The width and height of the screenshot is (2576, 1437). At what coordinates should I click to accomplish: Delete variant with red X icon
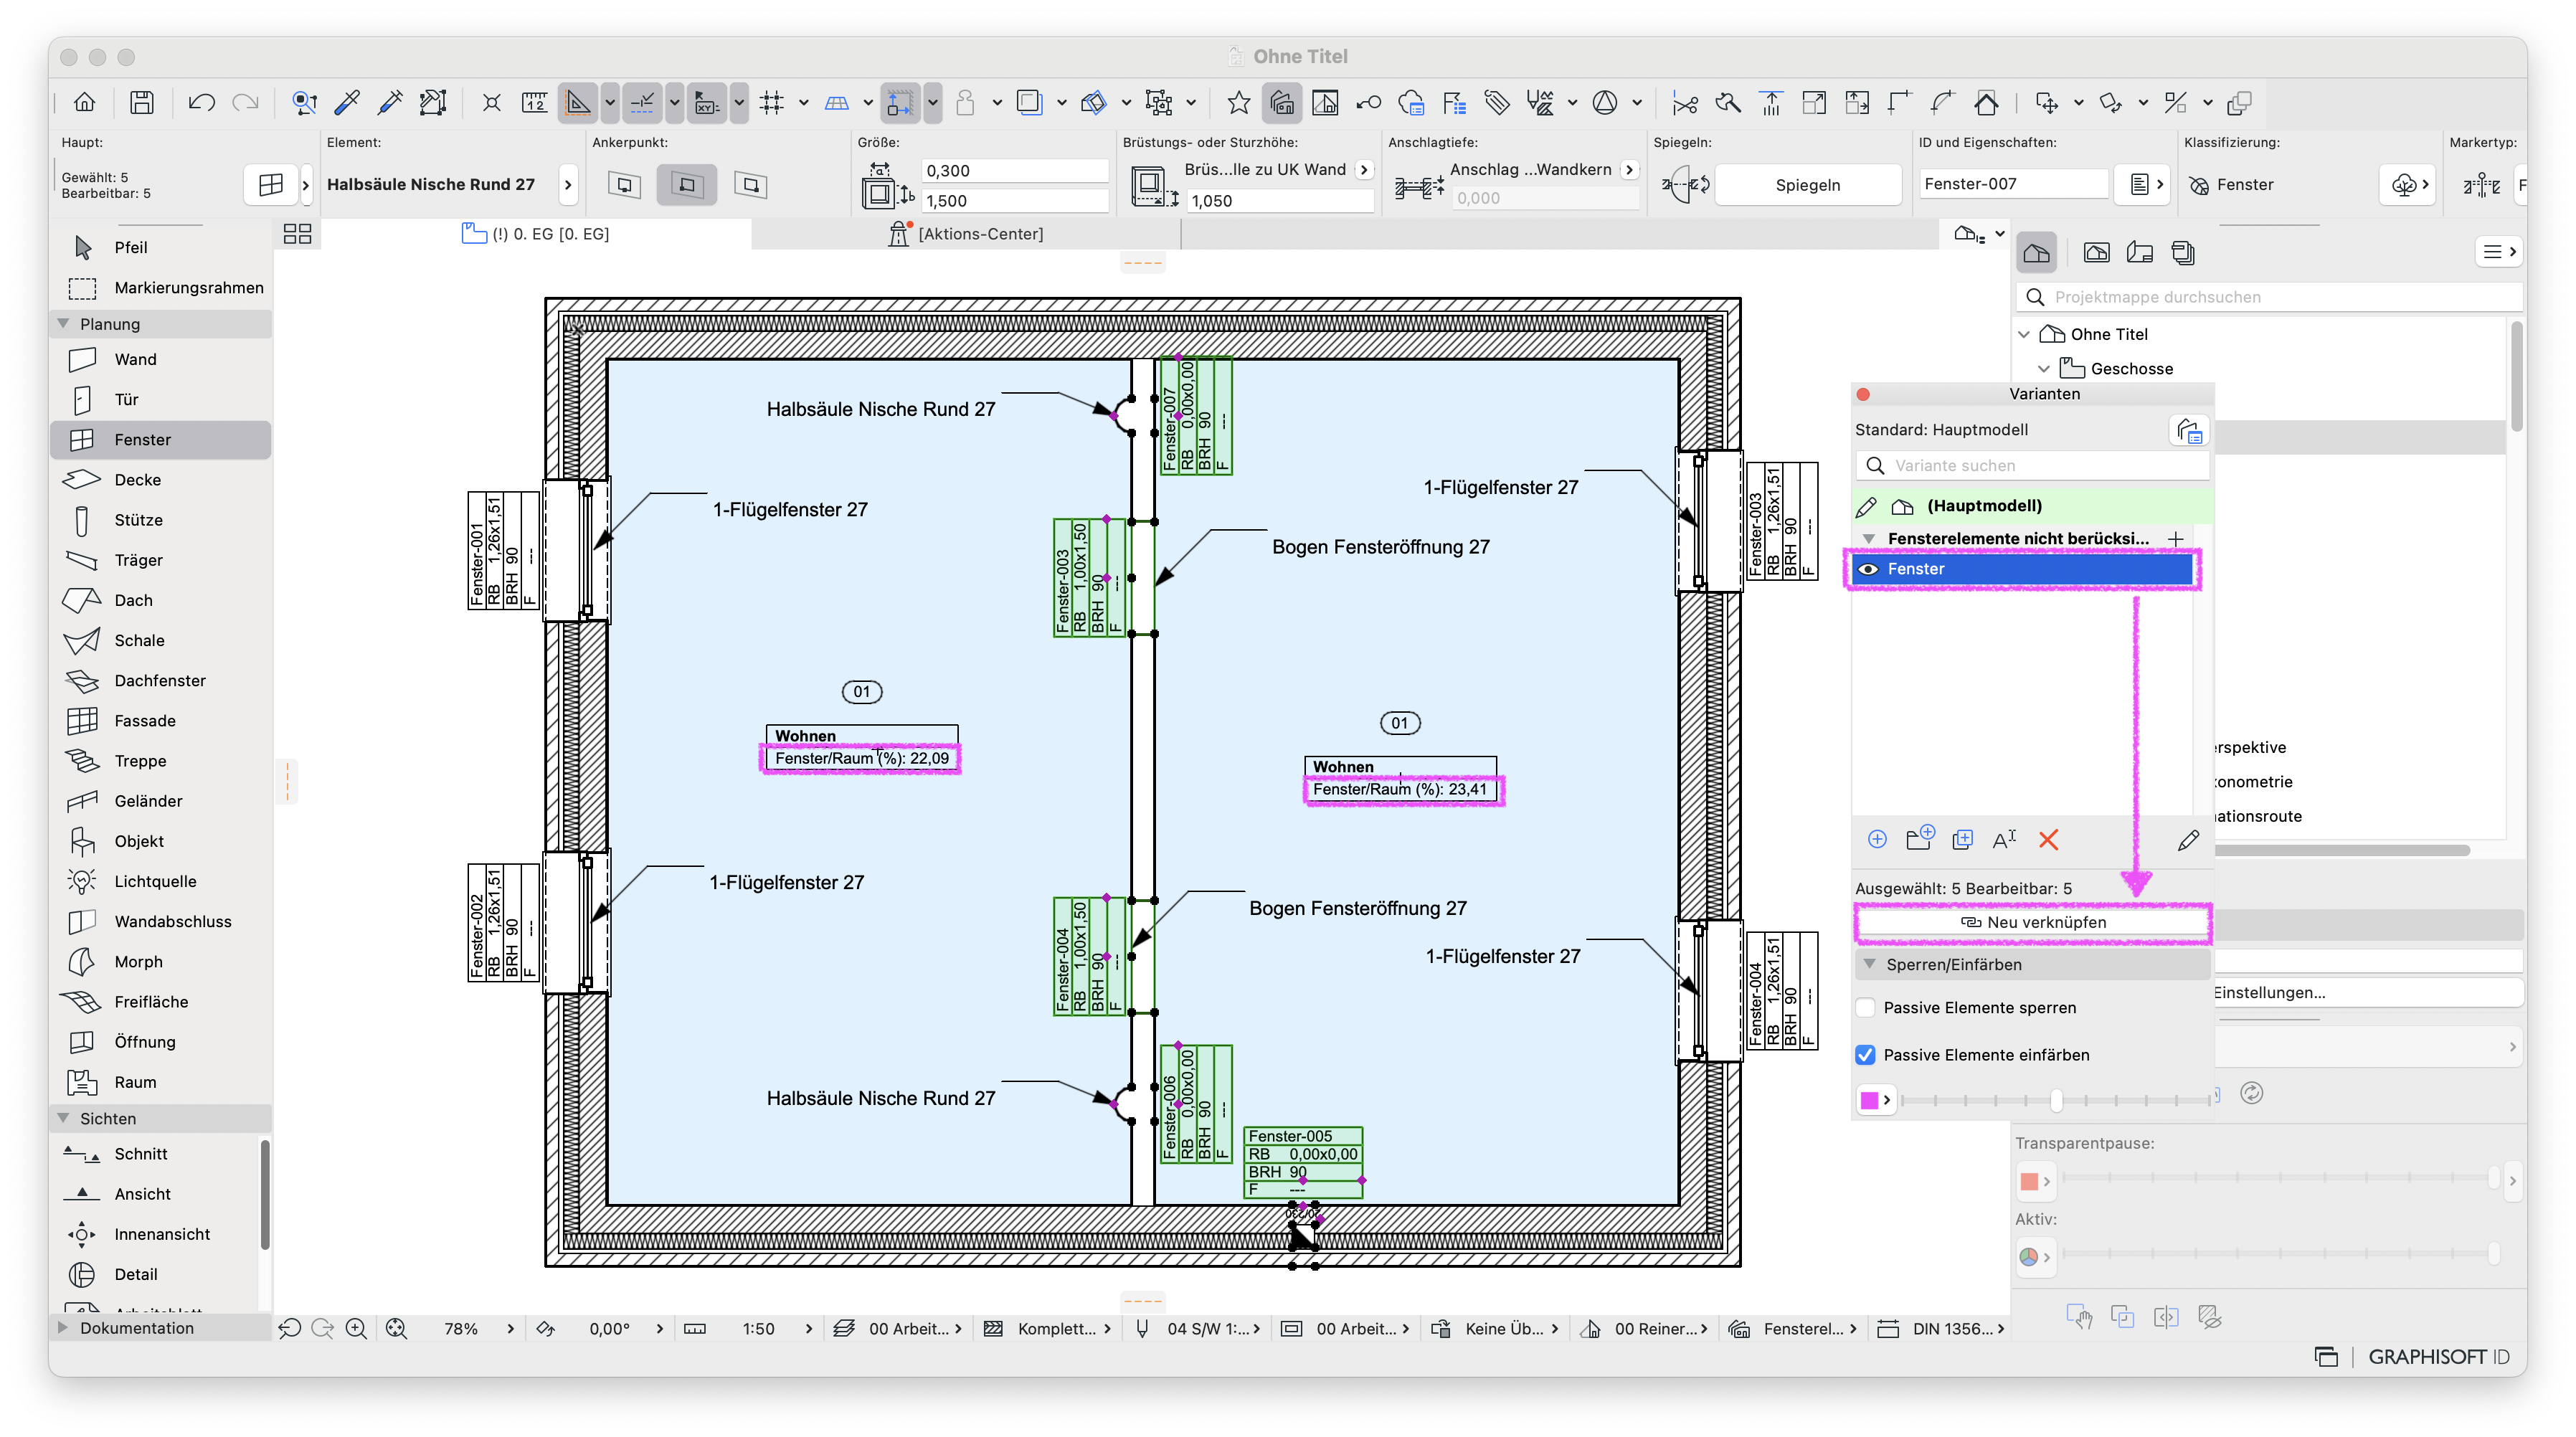[x=2048, y=839]
